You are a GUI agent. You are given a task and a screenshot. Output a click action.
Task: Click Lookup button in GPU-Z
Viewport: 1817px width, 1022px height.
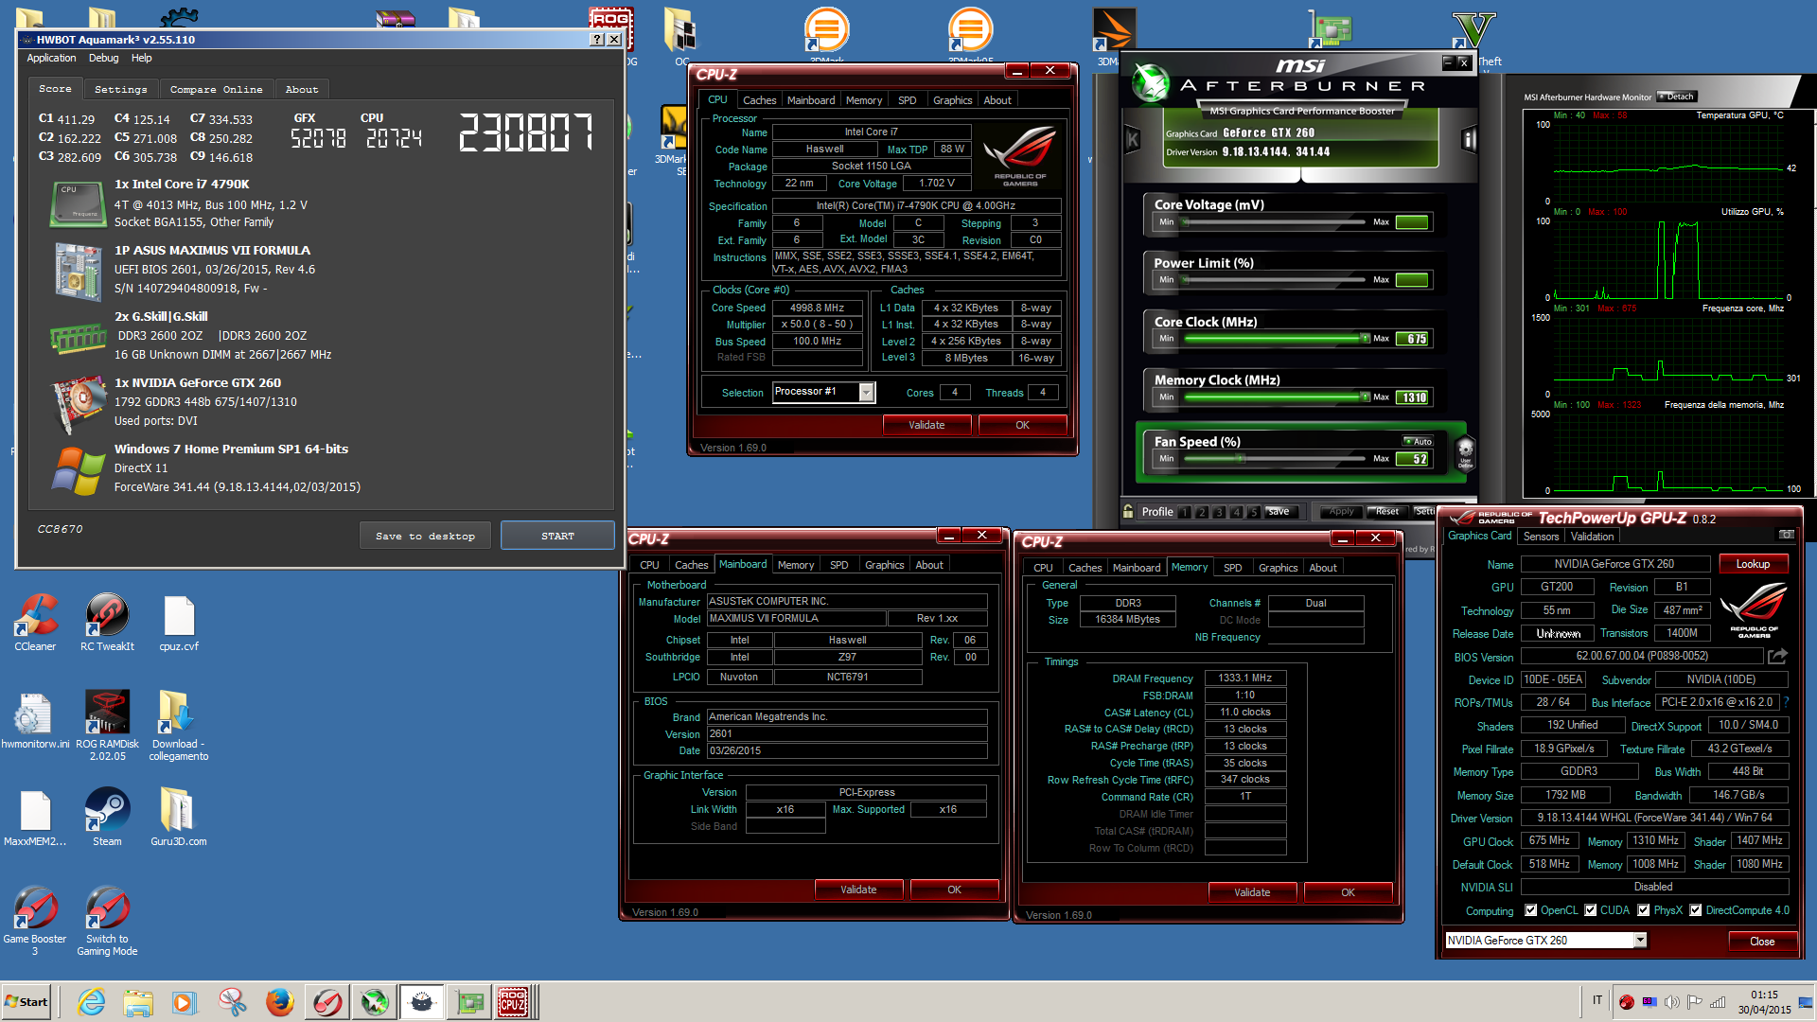click(1753, 564)
